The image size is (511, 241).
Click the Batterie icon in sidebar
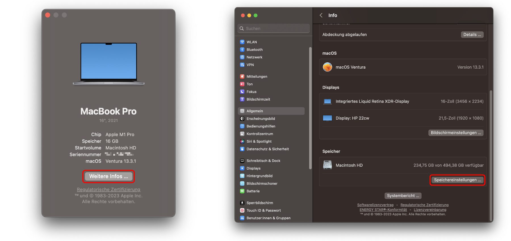pyautogui.click(x=242, y=191)
